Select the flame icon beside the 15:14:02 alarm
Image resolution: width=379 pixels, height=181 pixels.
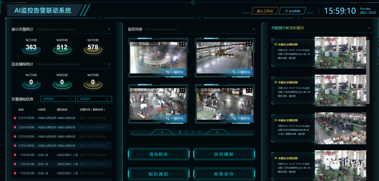point(15,137)
